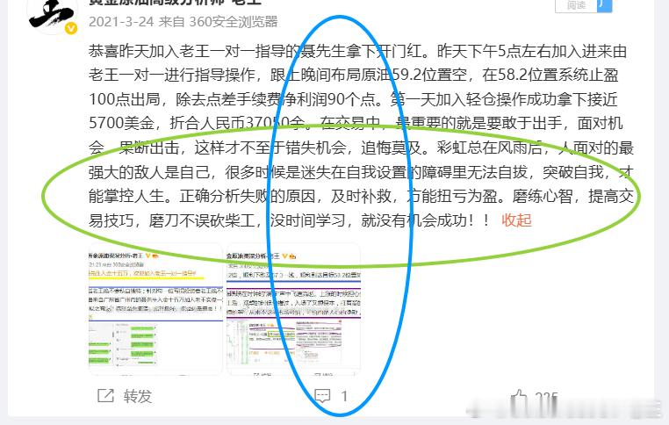Click source text 360安全浏览器
The width and height of the screenshot is (669, 425).
[x=234, y=21]
